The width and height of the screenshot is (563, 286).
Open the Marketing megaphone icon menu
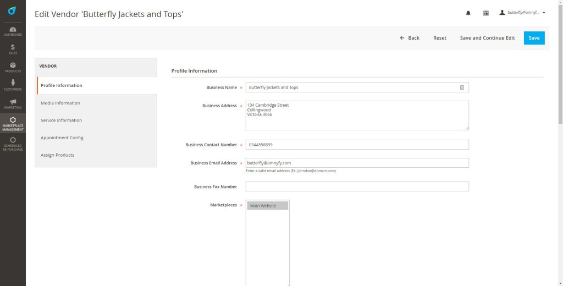coord(13,104)
